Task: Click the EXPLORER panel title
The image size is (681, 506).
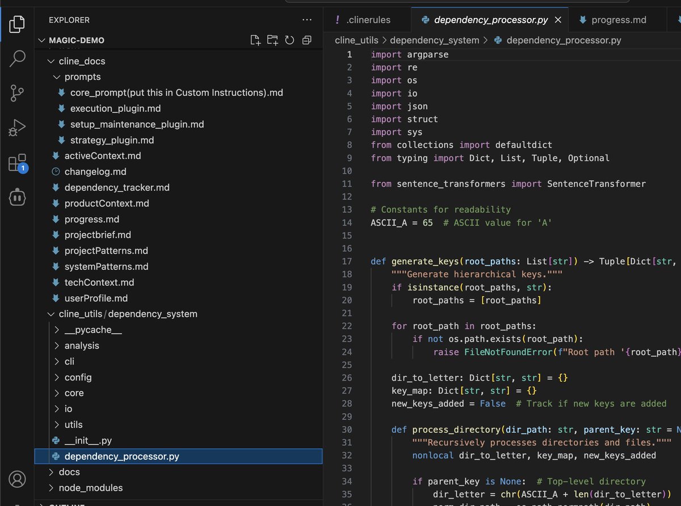Action: pos(69,20)
